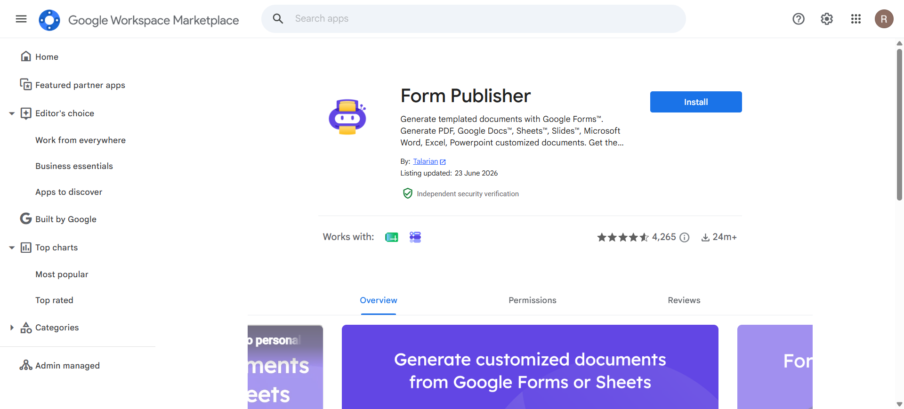Click the Form Publisher robot logo
This screenshot has height=409, width=904.
coord(347,117)
